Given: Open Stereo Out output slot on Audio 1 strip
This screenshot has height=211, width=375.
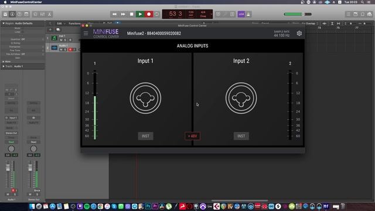Looking at the screenshot, I should 11,133.
